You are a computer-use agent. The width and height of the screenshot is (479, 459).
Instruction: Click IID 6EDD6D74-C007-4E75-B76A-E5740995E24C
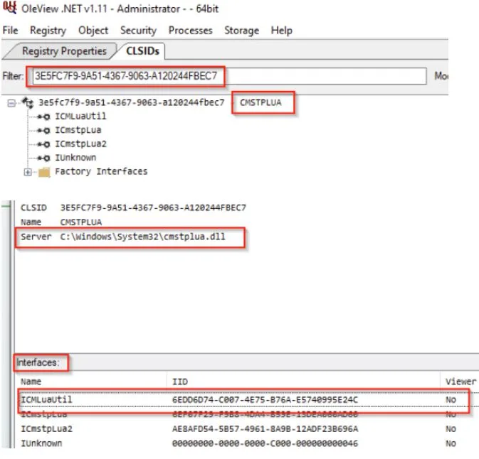click(265, 399)
